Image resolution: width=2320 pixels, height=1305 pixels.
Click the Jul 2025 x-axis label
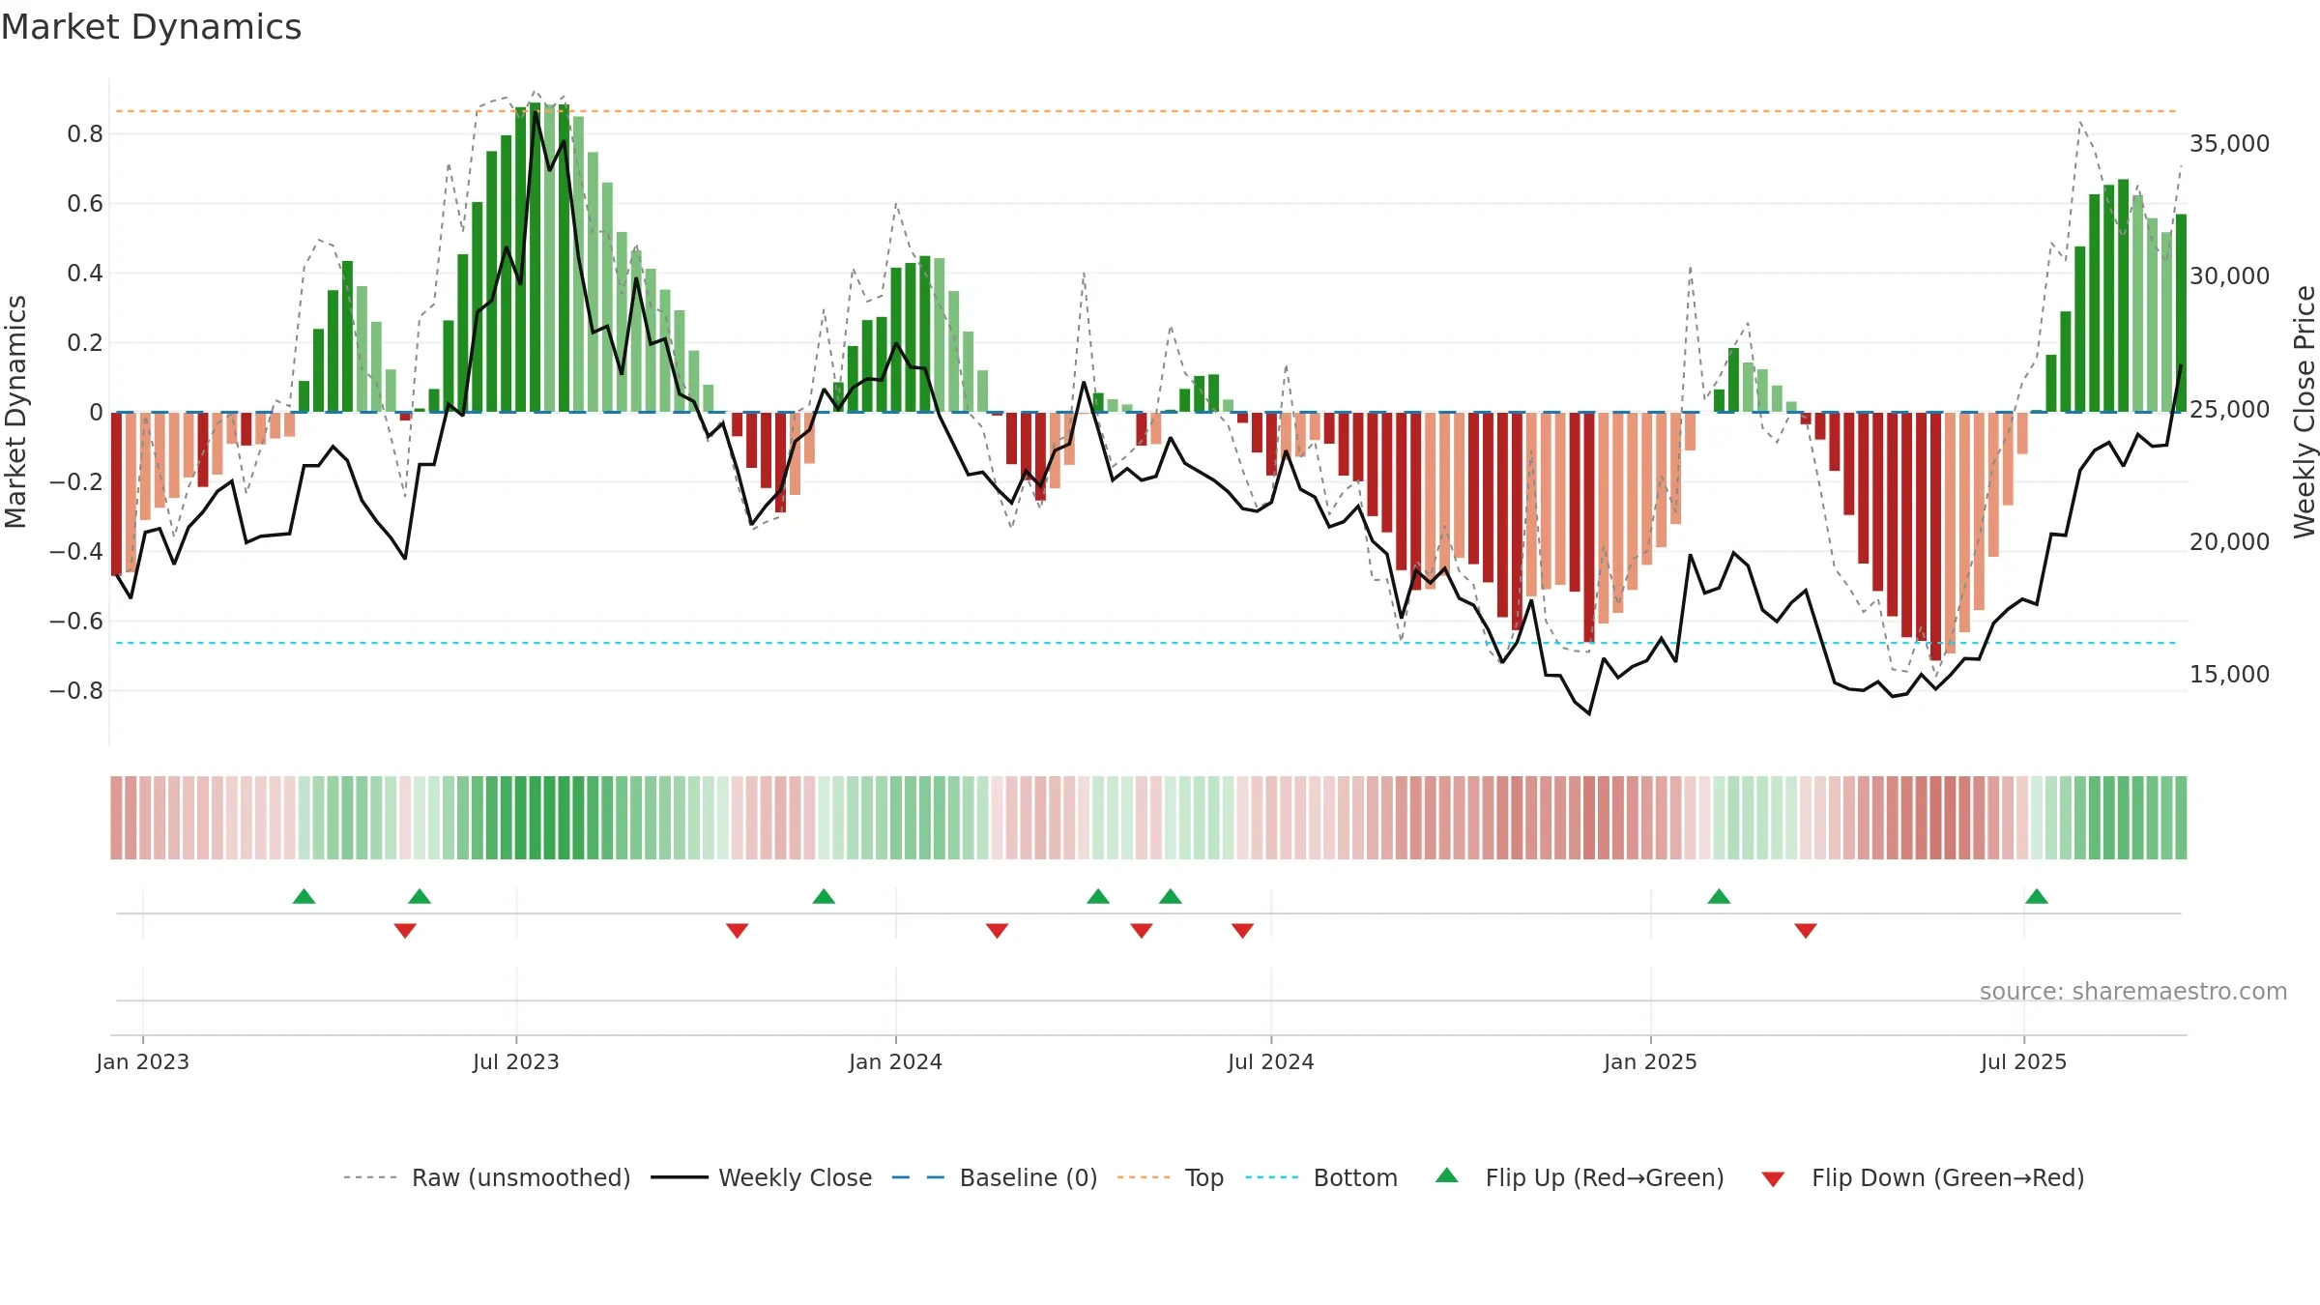[2024, 1061]
